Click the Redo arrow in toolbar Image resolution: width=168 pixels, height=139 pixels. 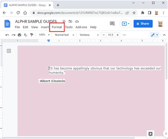(13, 35)
